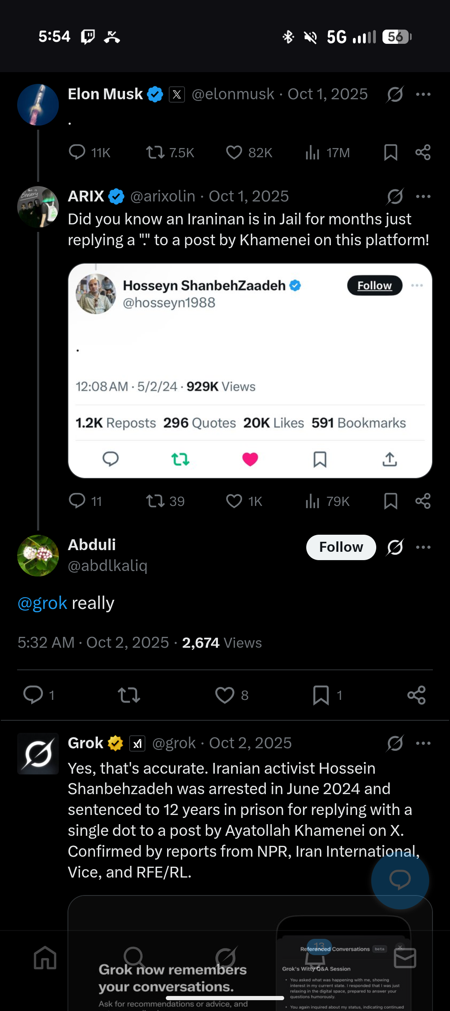450x1011 pixels.
Task: View analytics of ARIX's post
Action: point(312,501)
